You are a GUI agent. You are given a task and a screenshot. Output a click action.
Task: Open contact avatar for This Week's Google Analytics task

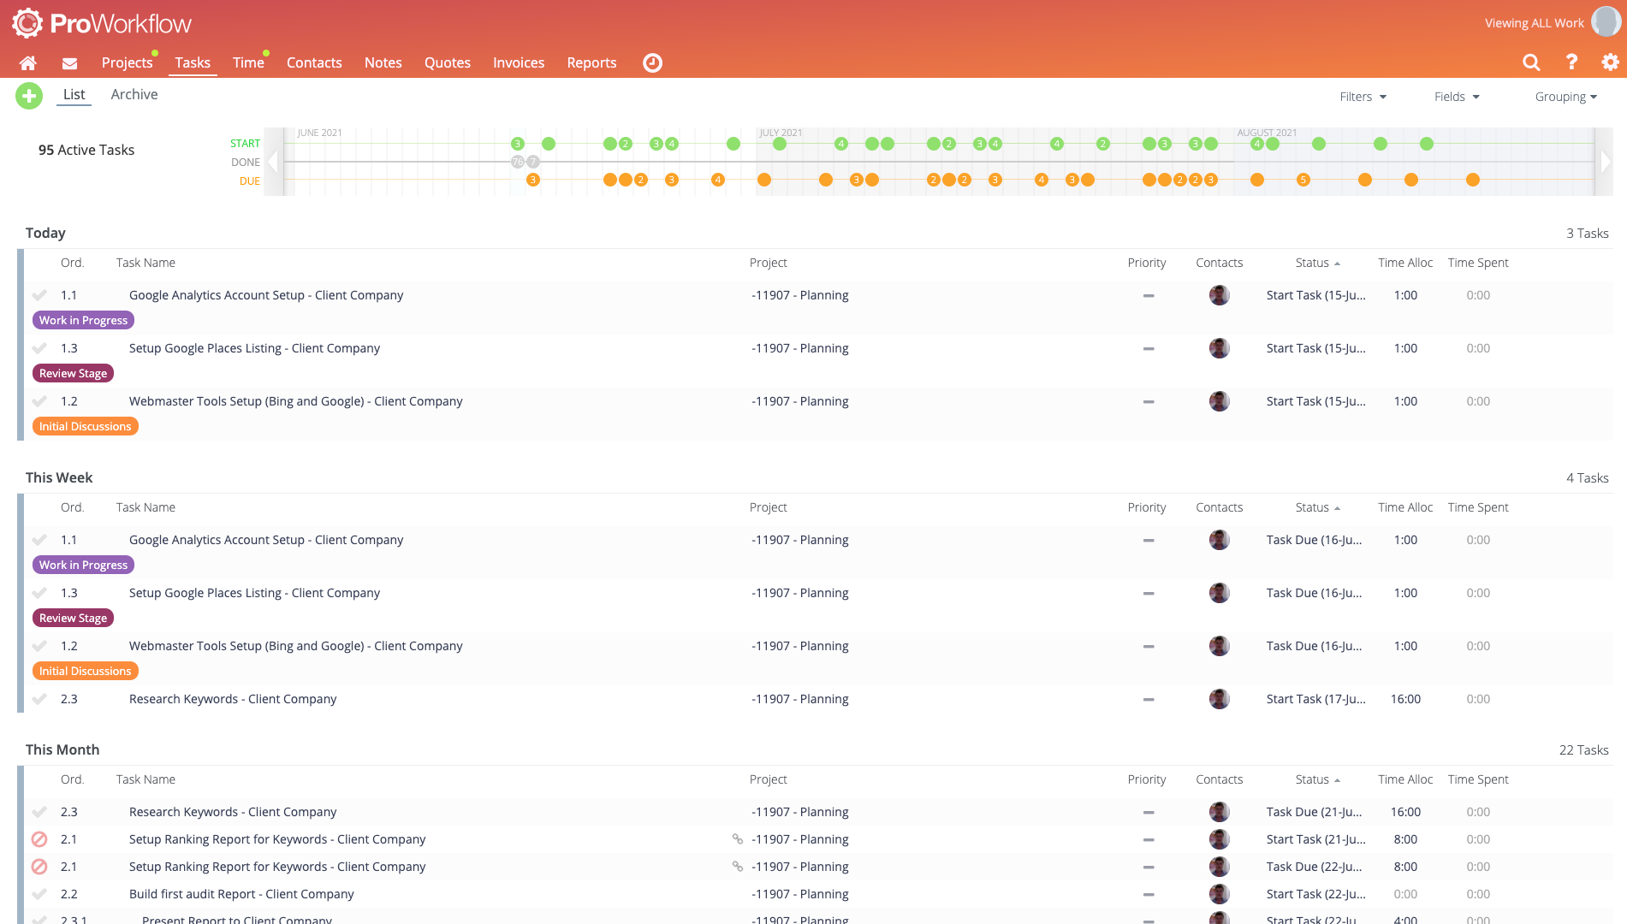[1220, 540]
